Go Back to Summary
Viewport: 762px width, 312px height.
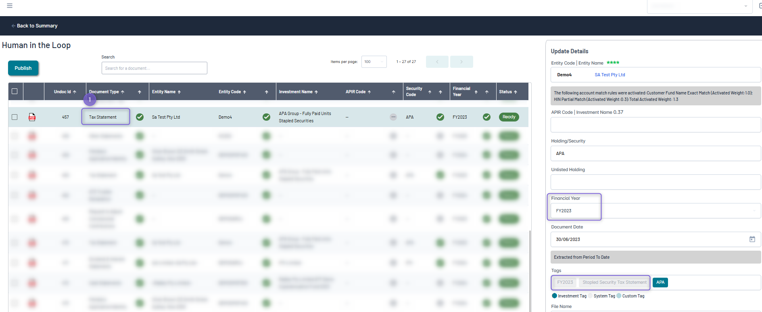coord(35,26)
